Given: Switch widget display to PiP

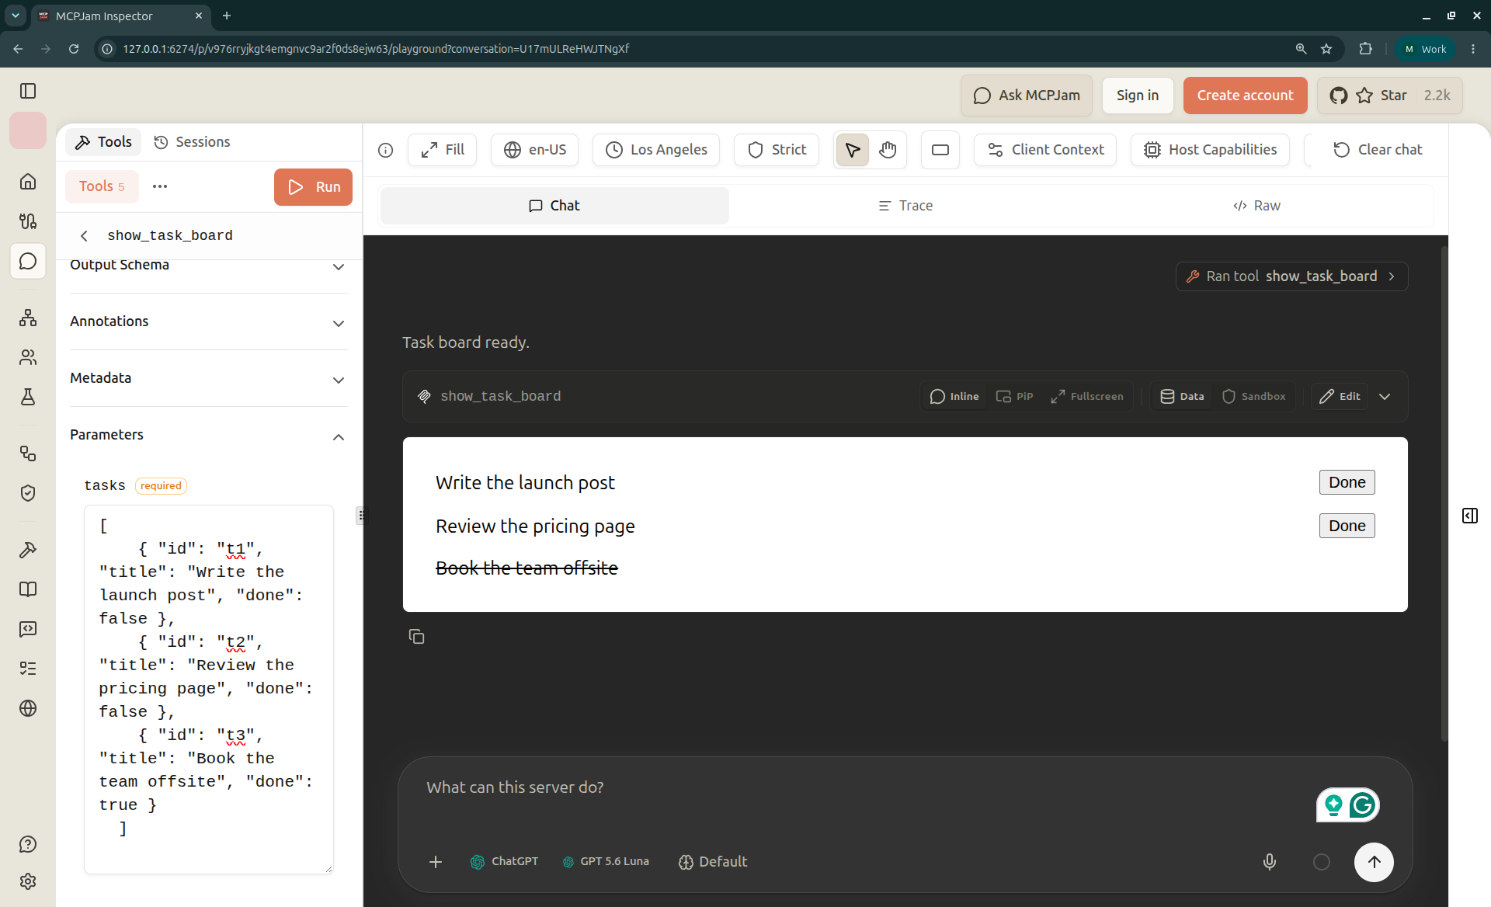Looking at the screenshot, I should point(1015,396).
